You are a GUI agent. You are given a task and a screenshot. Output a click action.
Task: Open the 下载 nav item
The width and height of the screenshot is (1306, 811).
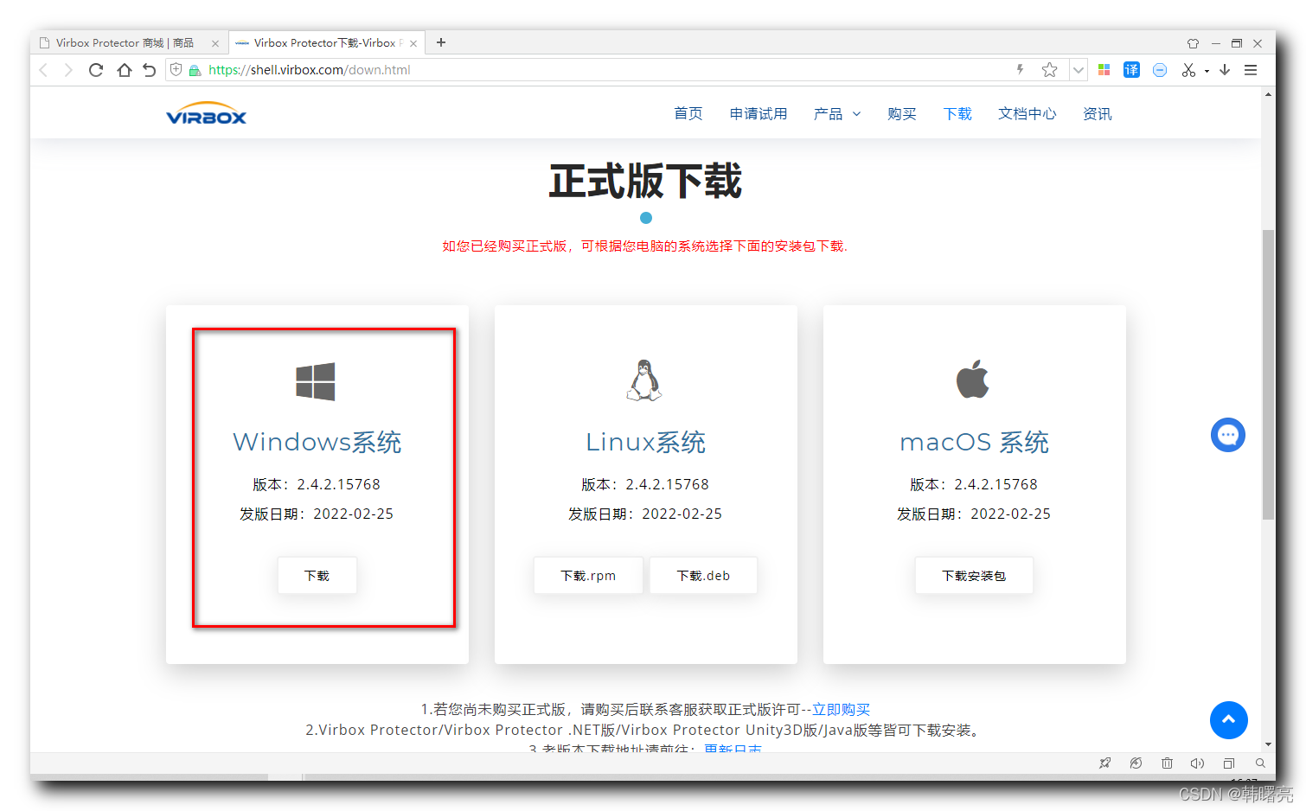(957, 114)
